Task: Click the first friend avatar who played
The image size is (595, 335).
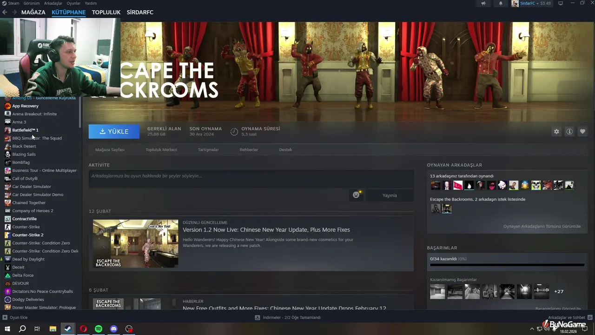Action: 435,185
